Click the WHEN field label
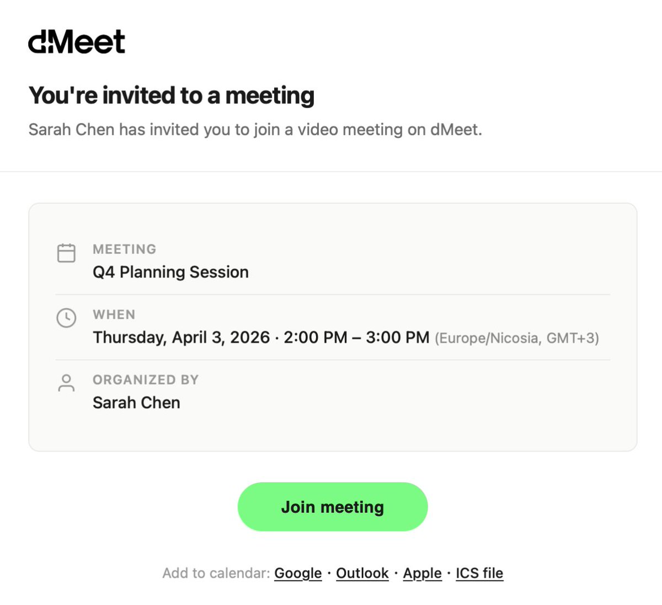Screen dimensions: 662x605 click(x=114, y=314)
